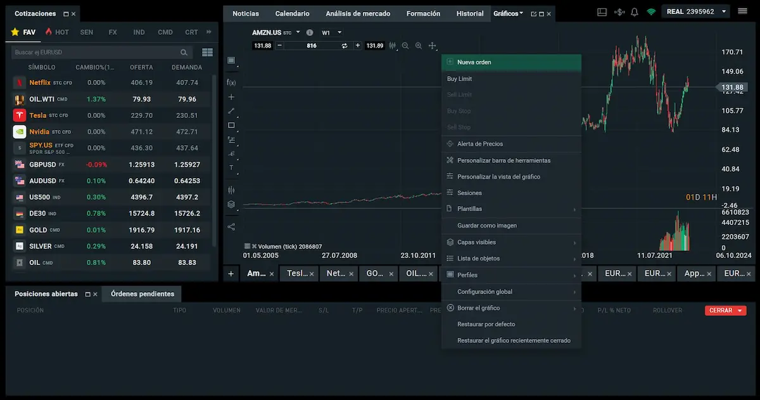Image resolution: width=760 pixels, height=400 pixels.
Task: Open the notifications bell icon
Action: click(634, 12)
